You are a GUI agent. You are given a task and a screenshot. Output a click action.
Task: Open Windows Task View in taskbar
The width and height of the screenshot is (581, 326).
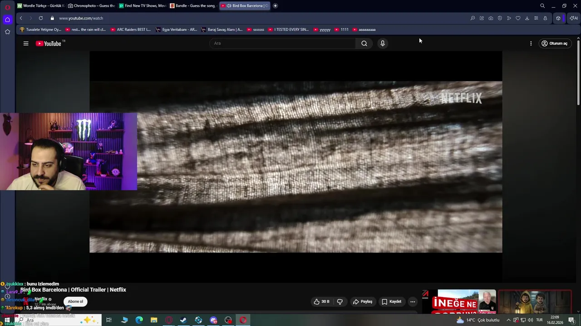point(109,320)
